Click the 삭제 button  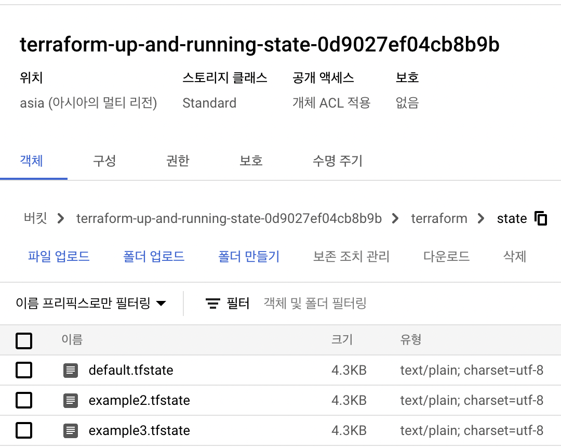pyautogui.click(x=515, y=256)
